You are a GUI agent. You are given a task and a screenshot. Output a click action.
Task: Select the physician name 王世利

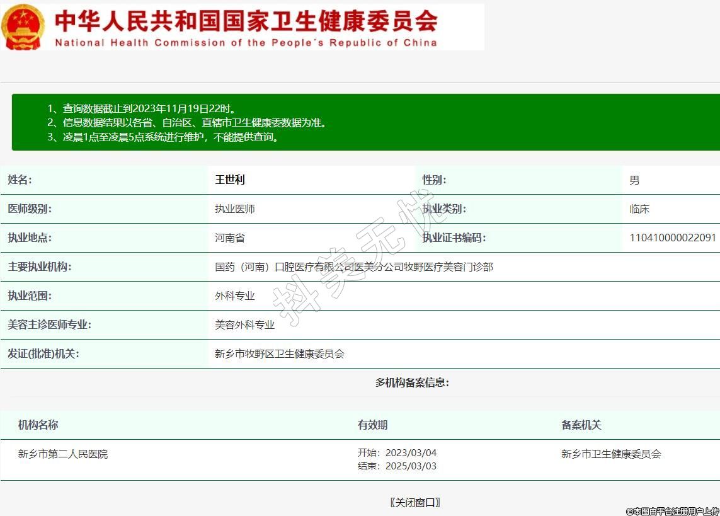230,180
